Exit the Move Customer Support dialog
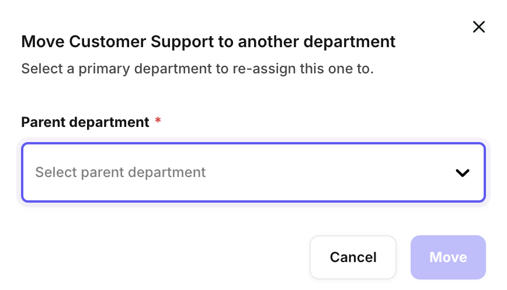507x290 pixels. pos(479,27)
